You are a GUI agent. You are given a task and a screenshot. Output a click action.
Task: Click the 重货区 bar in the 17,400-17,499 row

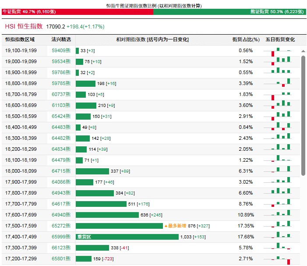tap(127, 237)
